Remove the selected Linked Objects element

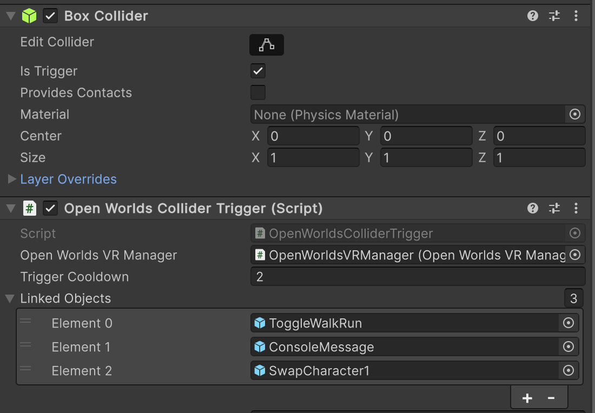point(551,398)
